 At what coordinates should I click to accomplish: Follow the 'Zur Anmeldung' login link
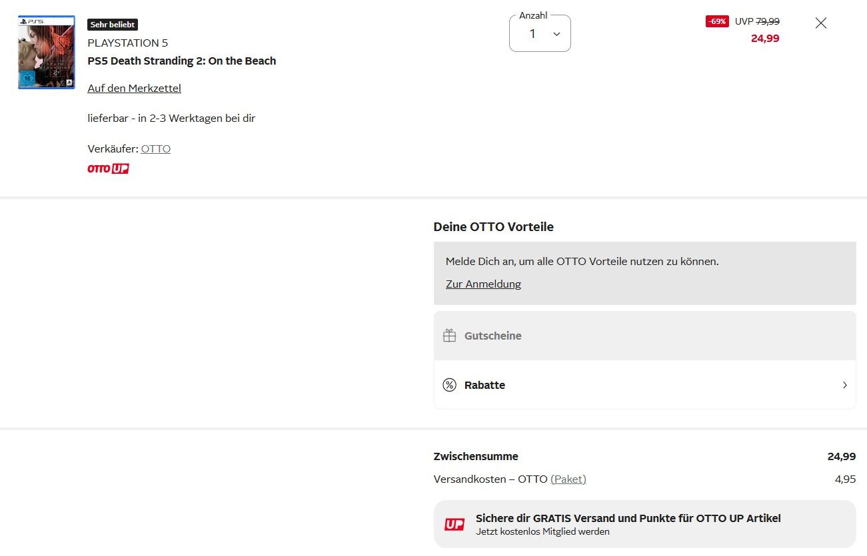pos(483,284)
